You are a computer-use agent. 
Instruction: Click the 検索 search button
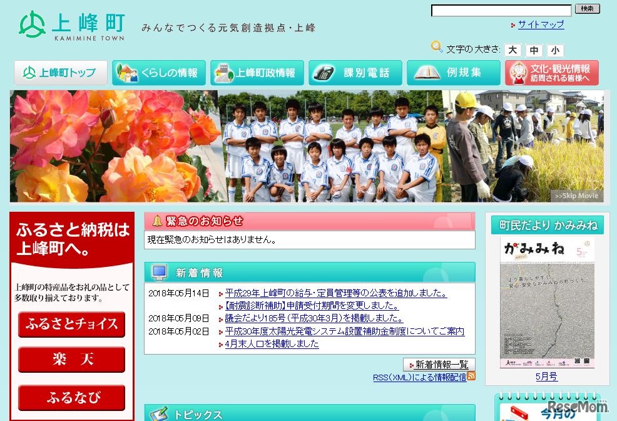point(588,9)
